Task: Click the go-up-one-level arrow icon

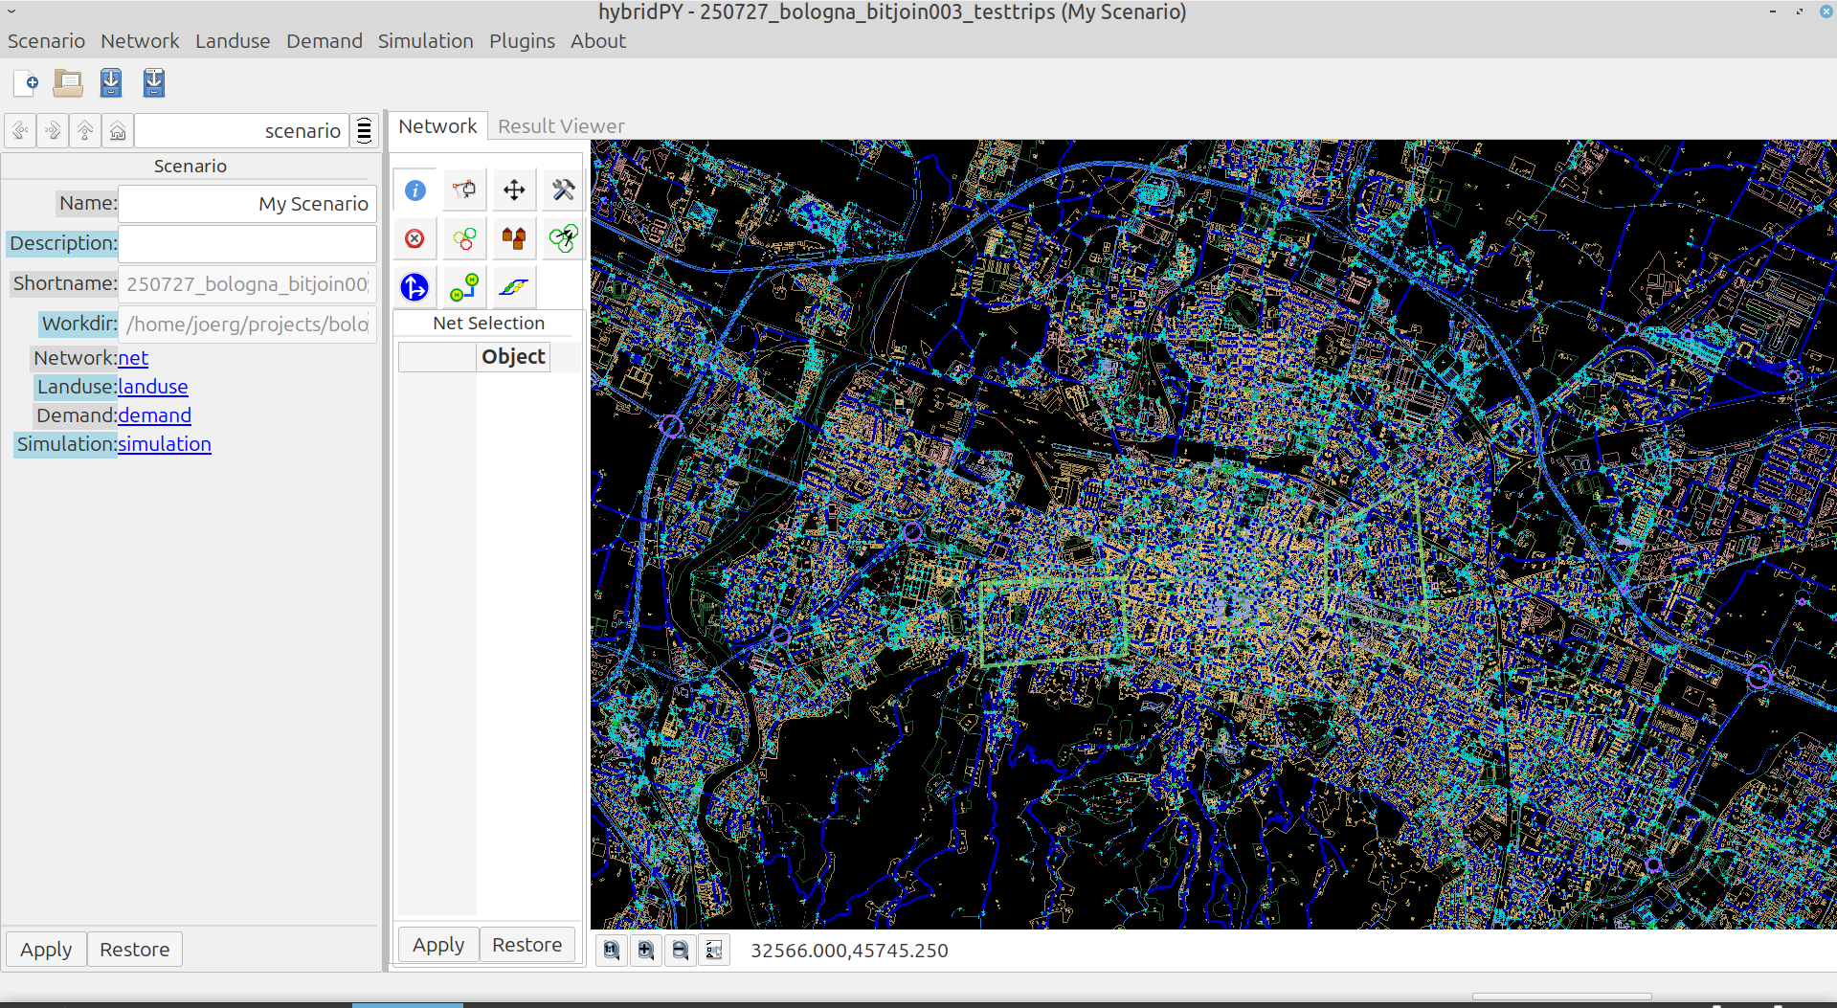Action: [x=85, y=130]
